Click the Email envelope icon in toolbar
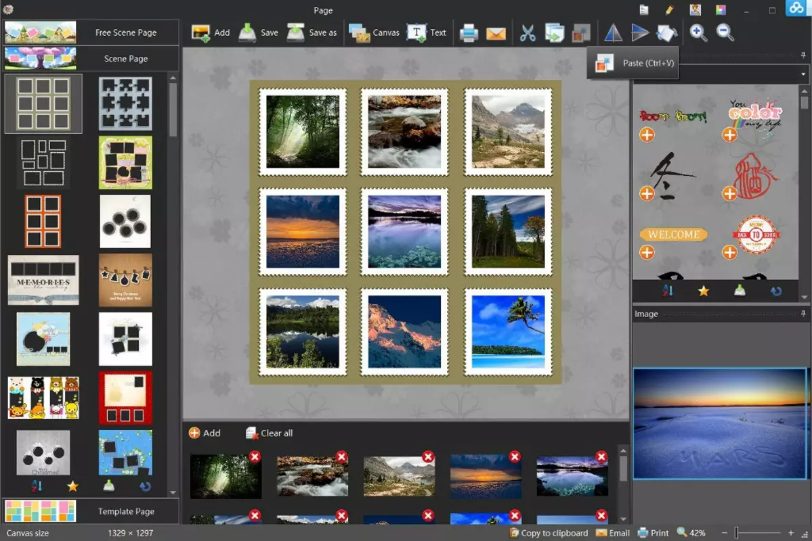The width and height of the screenshot is (812, 541). pos(496,33)
